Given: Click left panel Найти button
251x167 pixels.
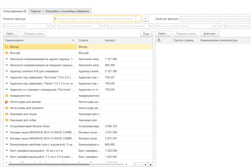Looking at the screenshot, I should pyautogui.click(x=11, y=33).
